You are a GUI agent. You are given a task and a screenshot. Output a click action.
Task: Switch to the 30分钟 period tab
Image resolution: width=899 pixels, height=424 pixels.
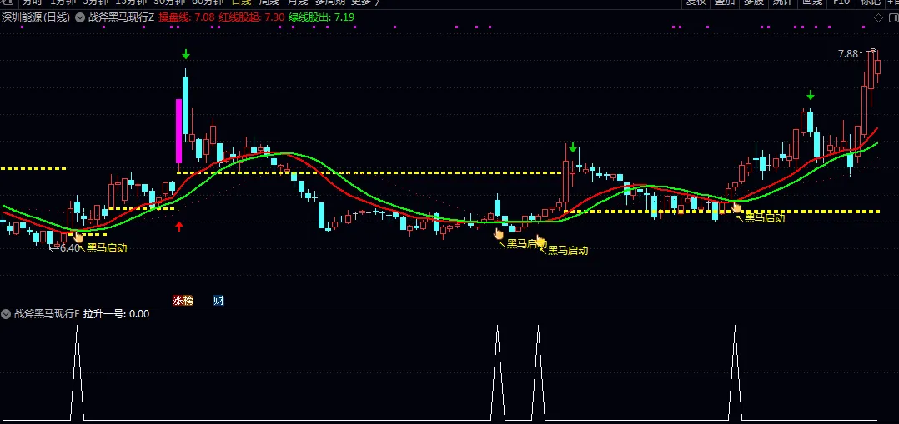(170, 2)
